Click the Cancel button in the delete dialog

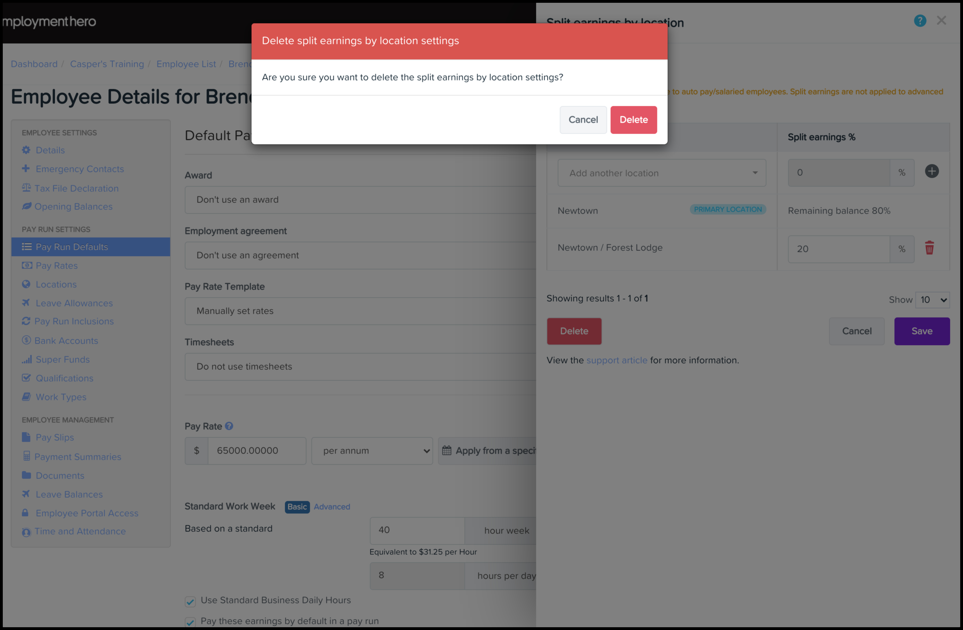click(583, 120)
